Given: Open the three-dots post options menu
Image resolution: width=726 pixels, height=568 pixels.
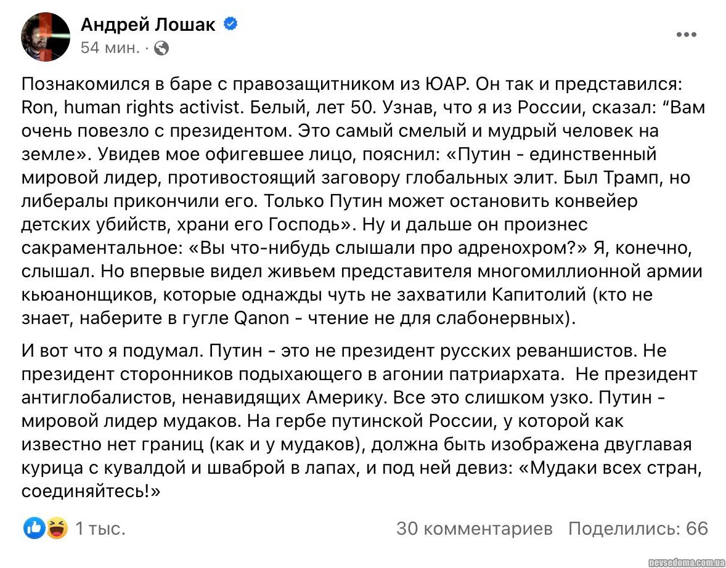Looking at the screenshot, I should coord(686,34).
